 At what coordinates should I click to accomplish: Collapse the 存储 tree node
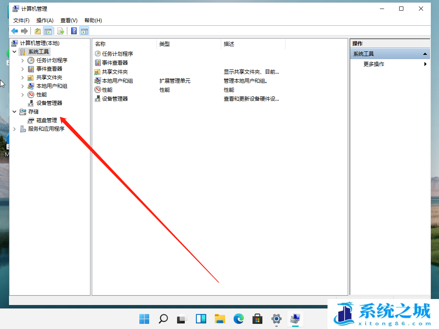[x=15, y=112]
